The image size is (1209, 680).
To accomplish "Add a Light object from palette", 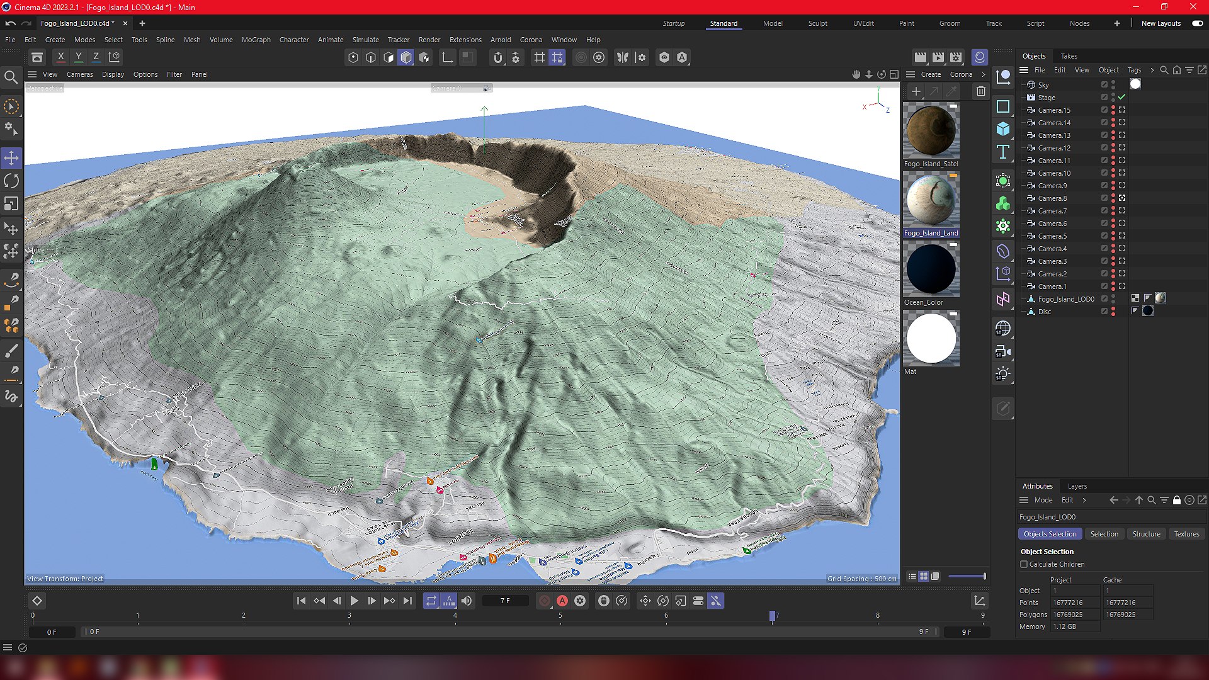I will (1003, 374).
